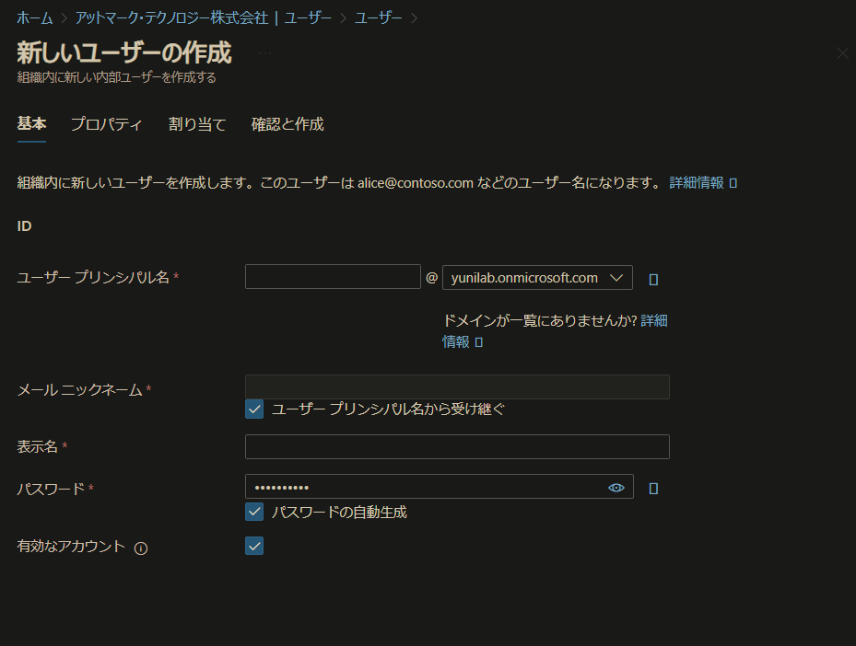Uncheck the 有効なアカウント checkbox
Image resolution: width=856 pixels, height=646 pixels.
click(x=253, y=546)
